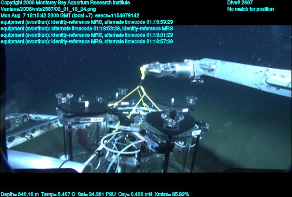Click the 'Xmiss= 85.89%' reading
Image resolution: width=292 pixels, height=197 pixels.
172,195
